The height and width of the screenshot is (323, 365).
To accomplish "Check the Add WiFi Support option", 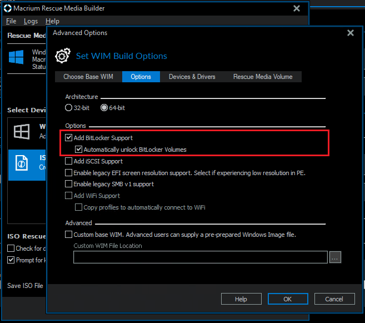I will 68,195.
